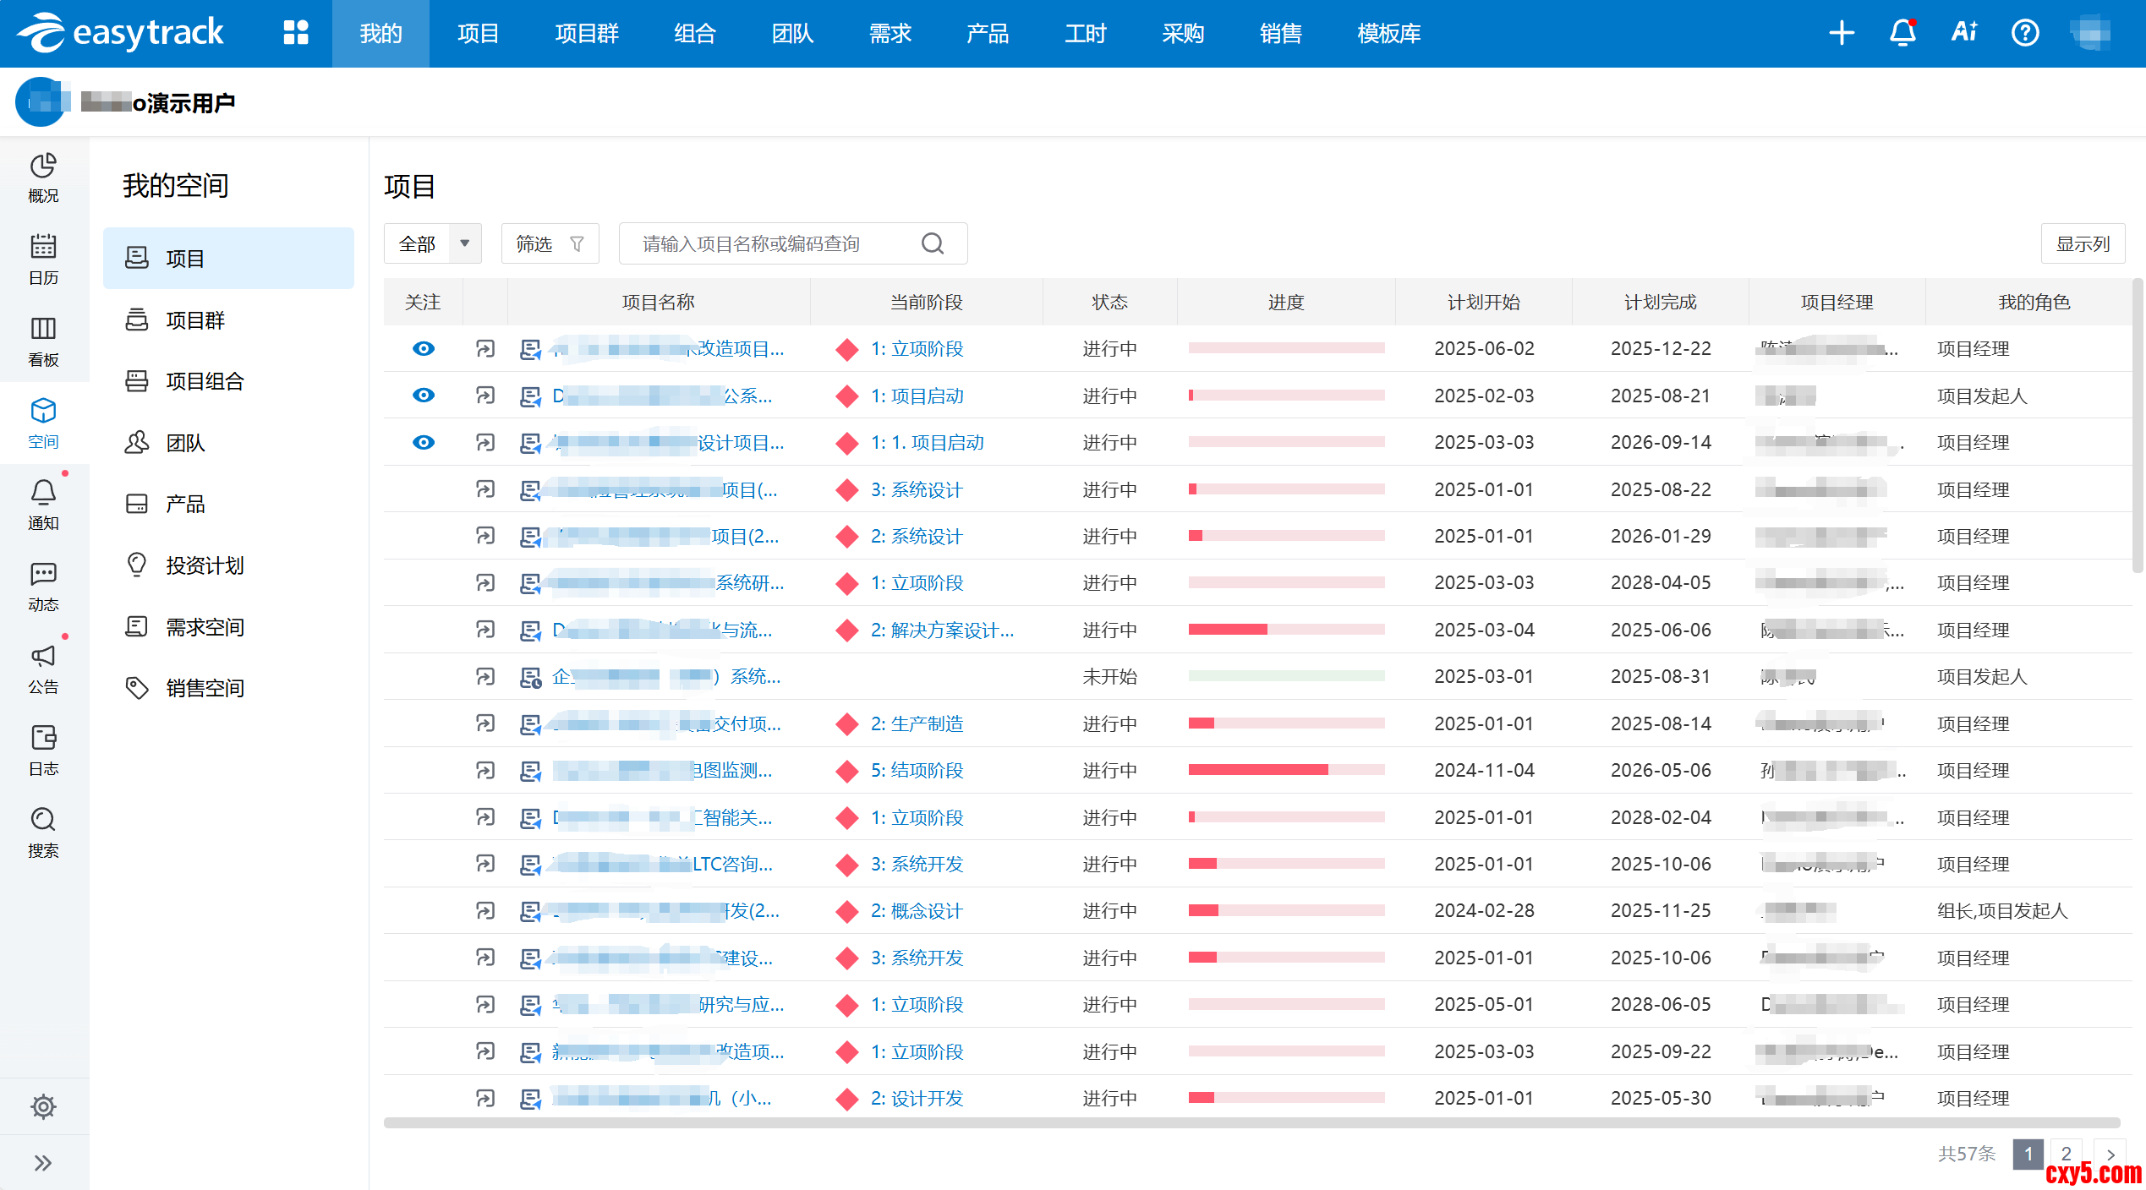2146x1190 pixels.
Task: Click the 显示列 button
Action: (x=2082, y=244)
